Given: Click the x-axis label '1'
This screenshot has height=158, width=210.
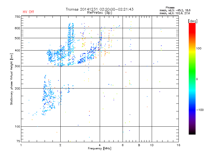Looking at the screenshot, I should (21, 145).
